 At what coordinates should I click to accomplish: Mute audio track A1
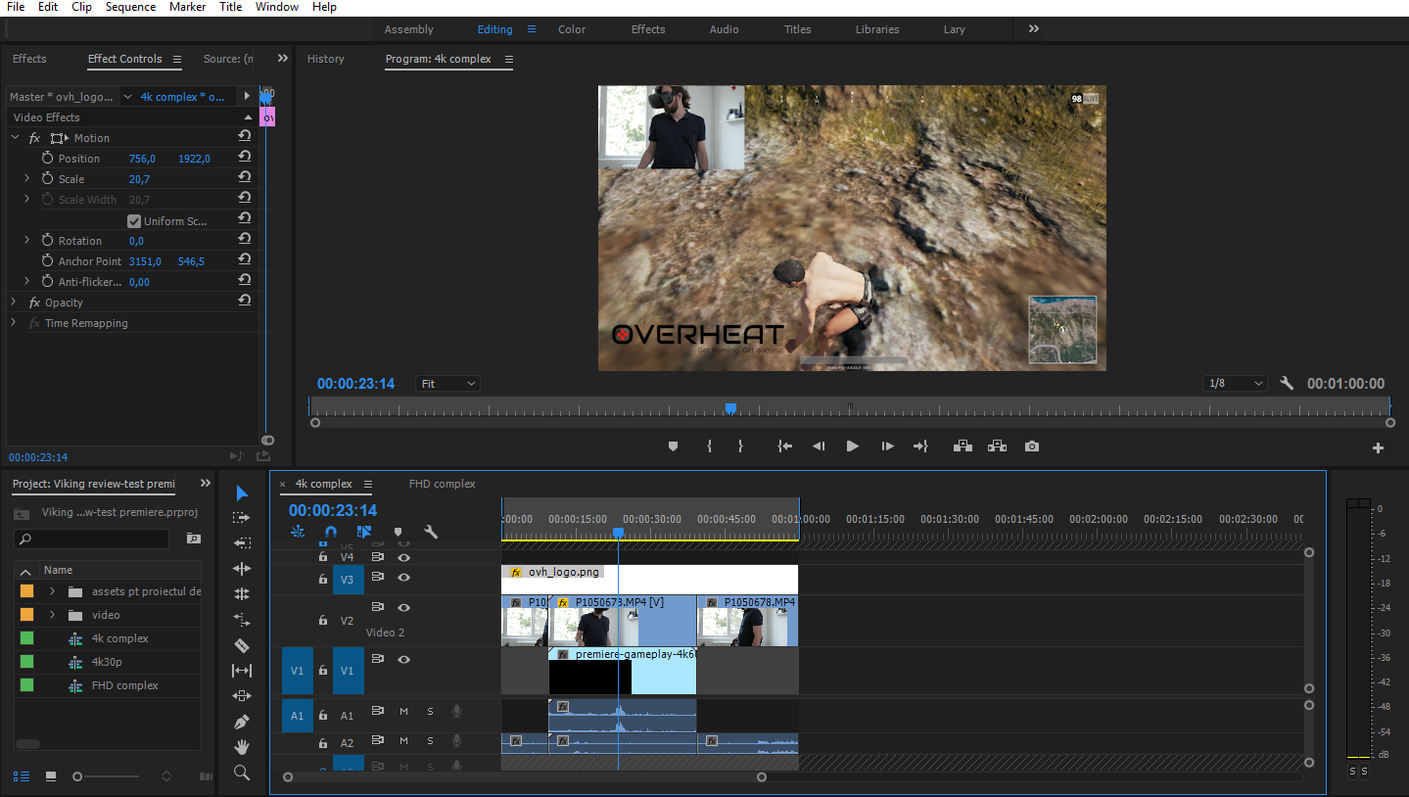click(403, 712)
